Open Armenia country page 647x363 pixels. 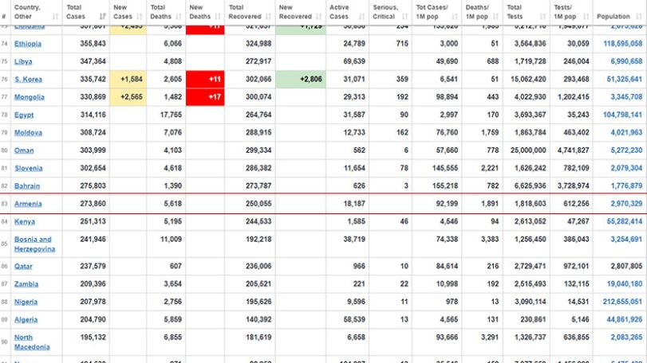pyautogui.click(x=28, y=204)
